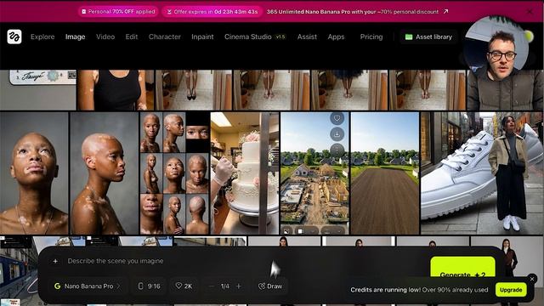Click the plus icon to add a reference image

point(55,261)
